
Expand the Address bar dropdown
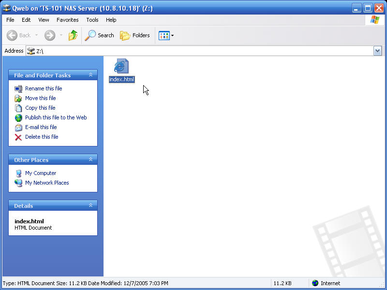click(377, 51)
